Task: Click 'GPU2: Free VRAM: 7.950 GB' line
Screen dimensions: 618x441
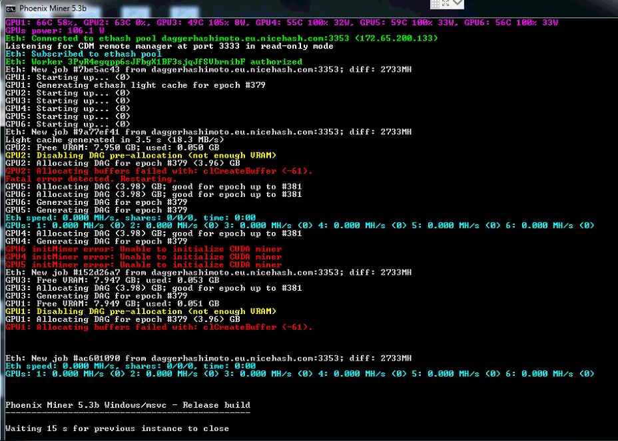Action: click(x=112, y=148)
